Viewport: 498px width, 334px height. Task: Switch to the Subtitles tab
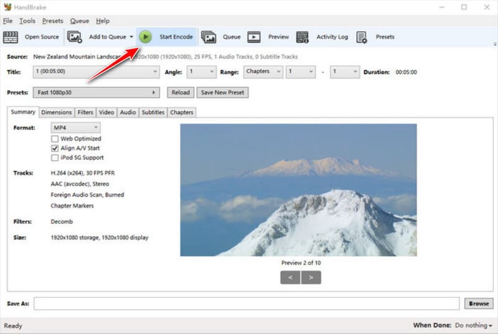[x=153, y=113]
